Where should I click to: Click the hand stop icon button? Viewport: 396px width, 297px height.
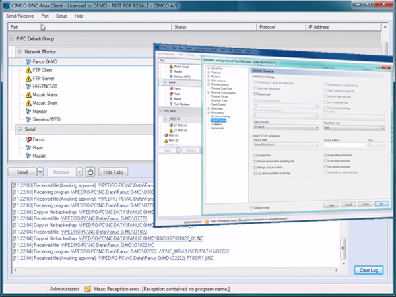(x=90, y=172)
